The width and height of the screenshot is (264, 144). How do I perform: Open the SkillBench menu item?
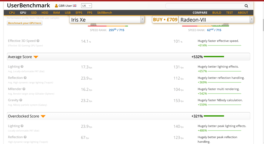pyautogui.click(x=105, y=13)
